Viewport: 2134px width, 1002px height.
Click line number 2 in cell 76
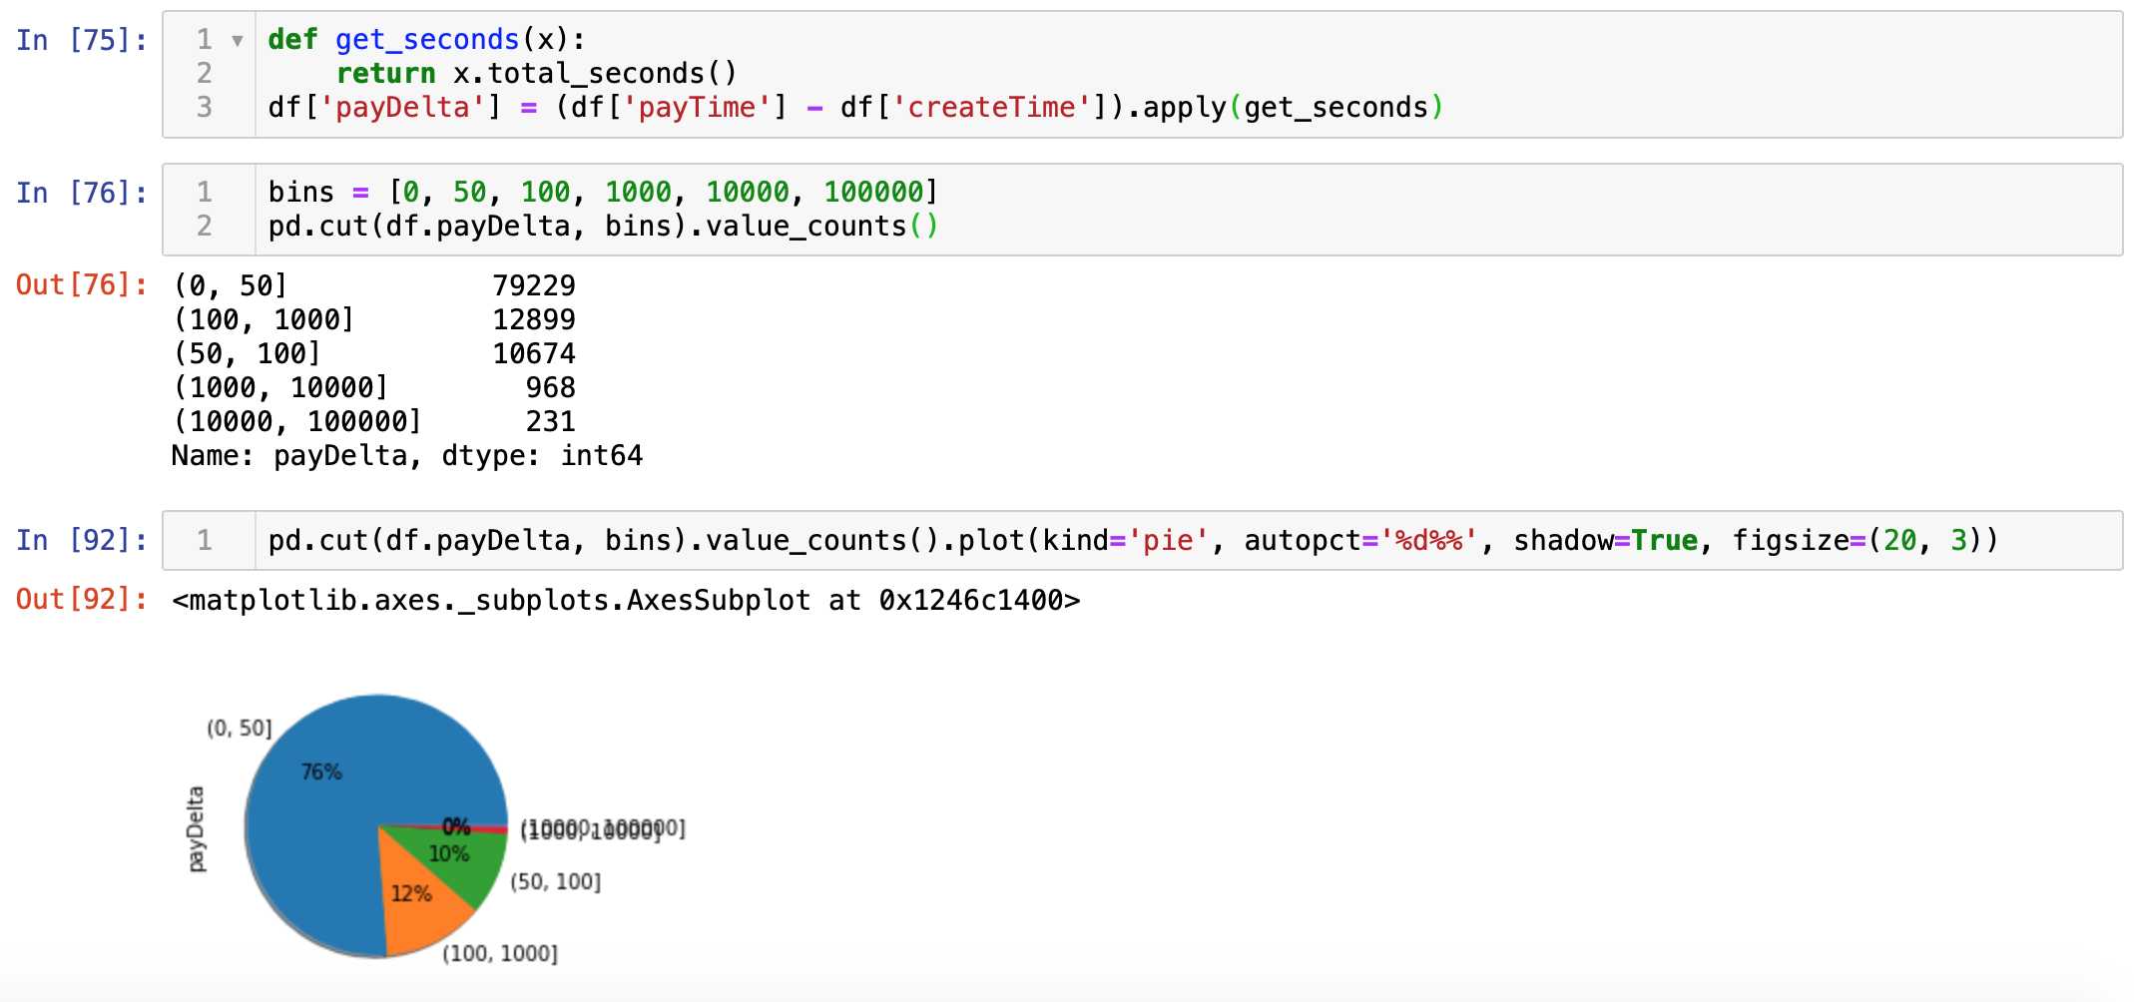(205, 227)
